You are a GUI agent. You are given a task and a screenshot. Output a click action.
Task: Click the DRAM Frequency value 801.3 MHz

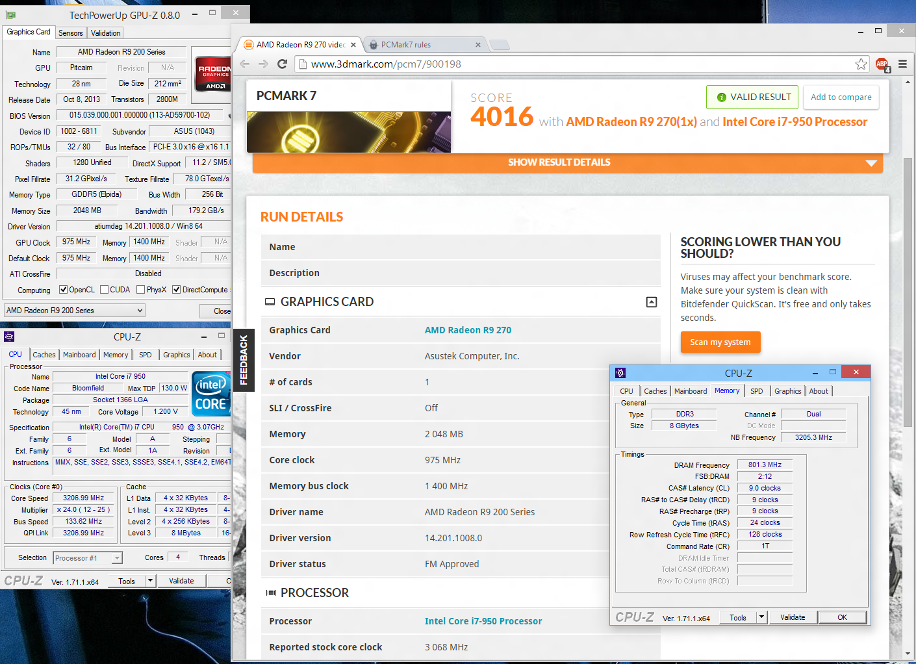pos(765,465)
